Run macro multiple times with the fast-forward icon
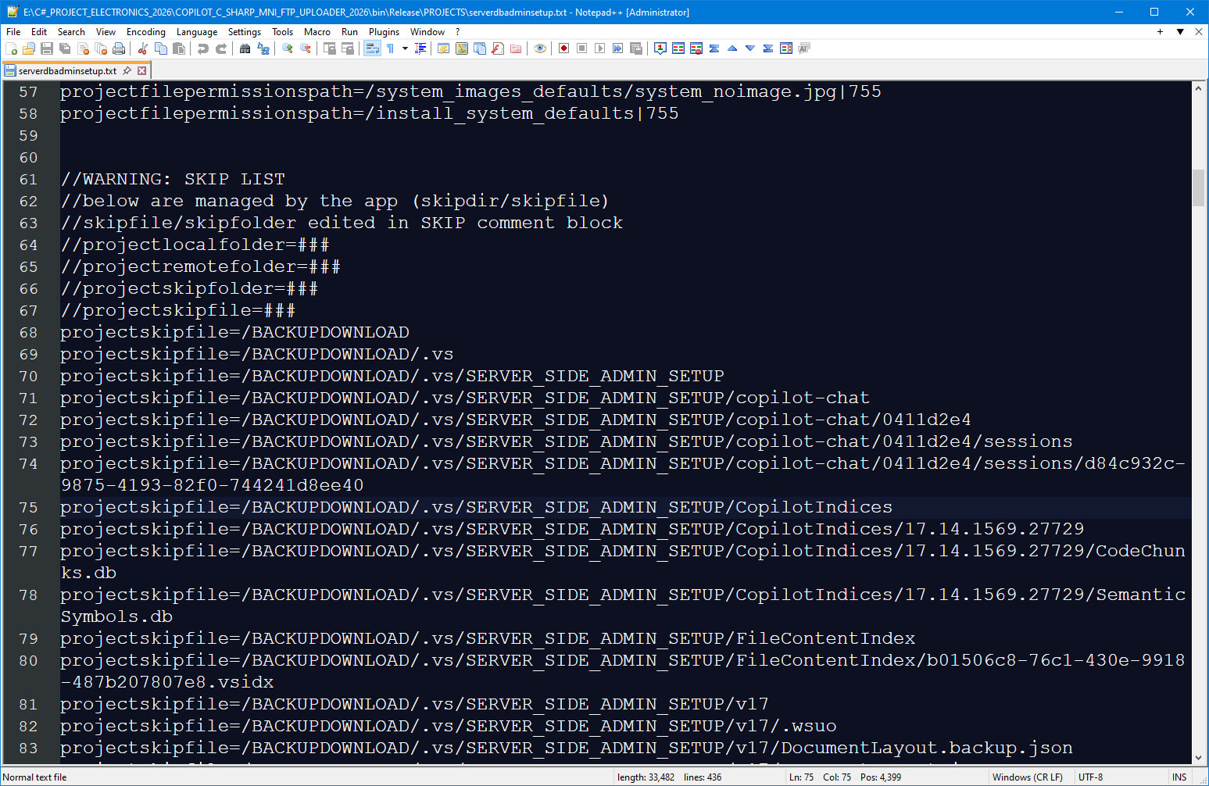 (x=617, y=48)
